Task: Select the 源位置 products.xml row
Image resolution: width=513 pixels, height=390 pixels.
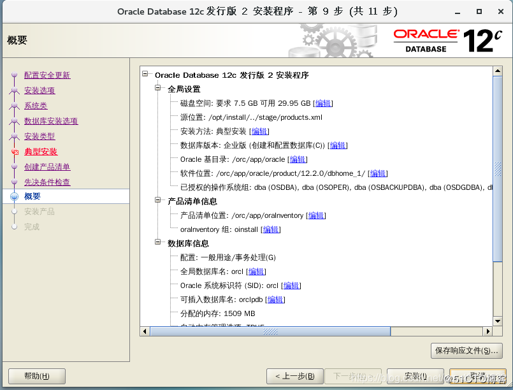Action: click(251, 117)
